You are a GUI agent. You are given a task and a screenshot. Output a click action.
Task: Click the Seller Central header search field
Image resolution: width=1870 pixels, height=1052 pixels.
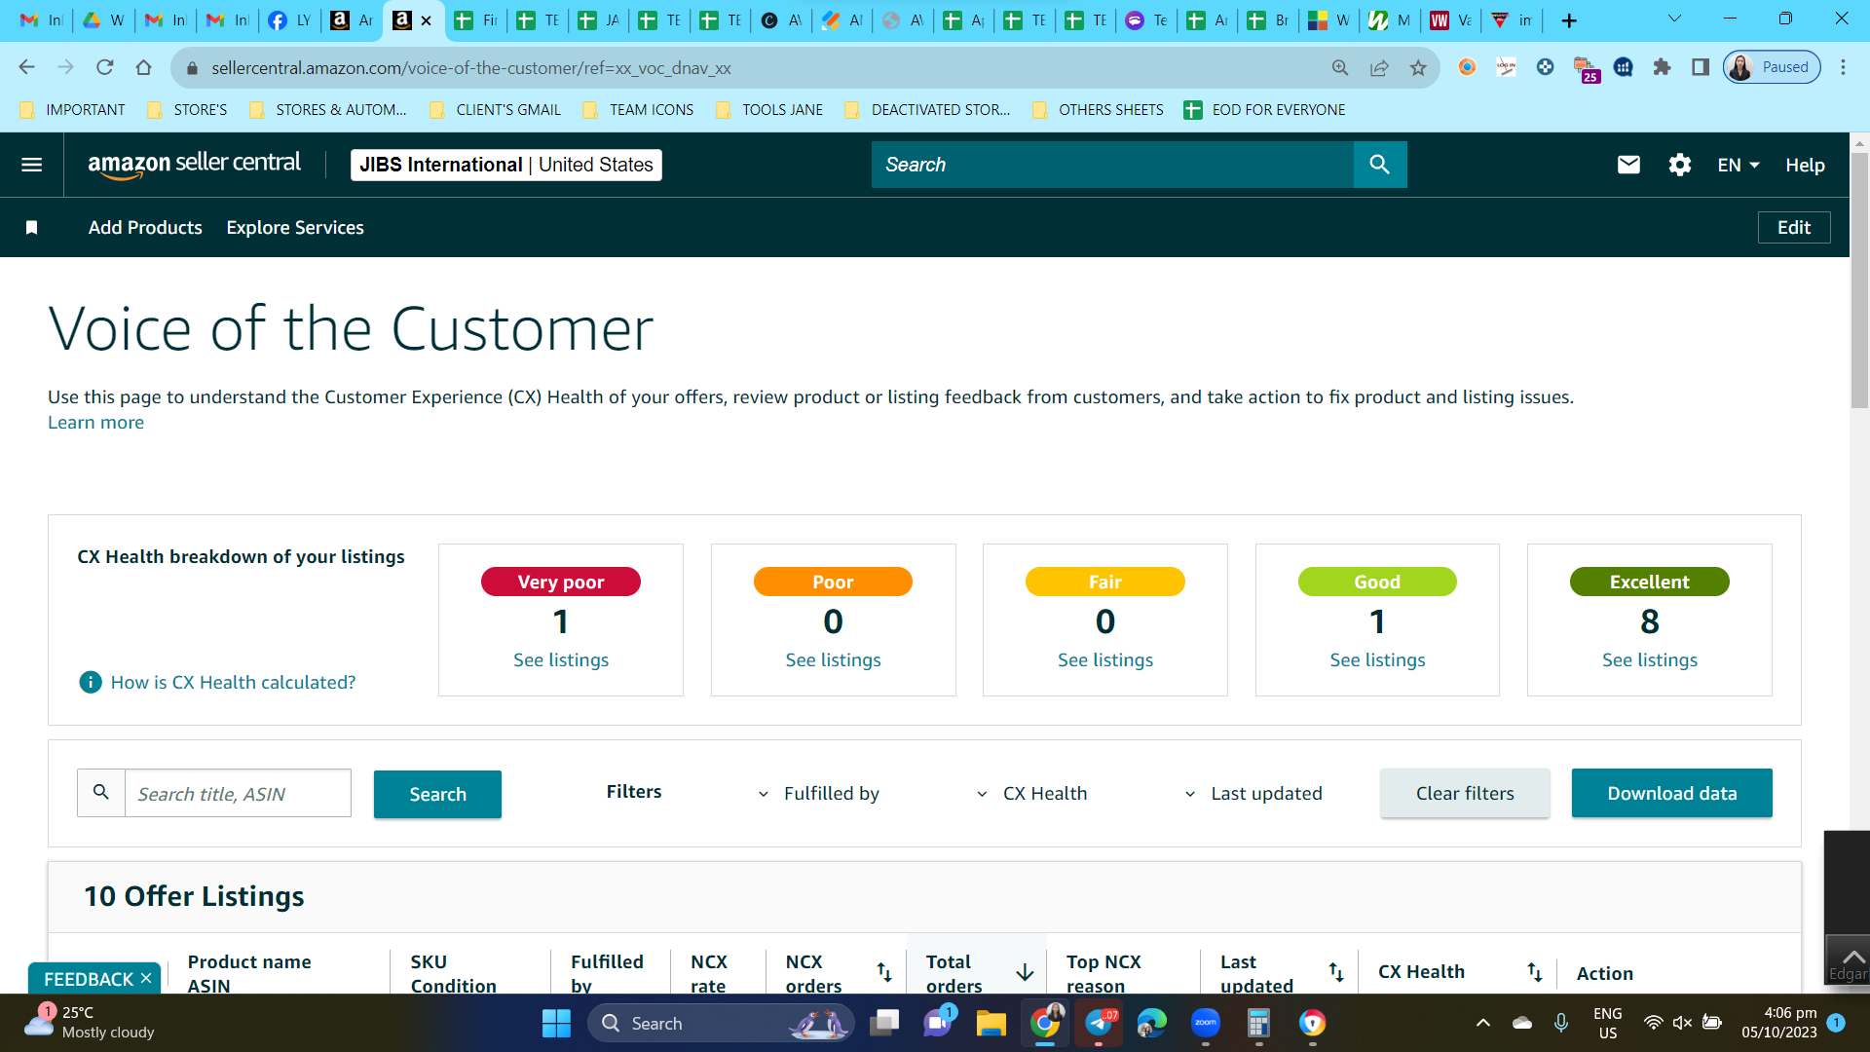coord(1112,165)
